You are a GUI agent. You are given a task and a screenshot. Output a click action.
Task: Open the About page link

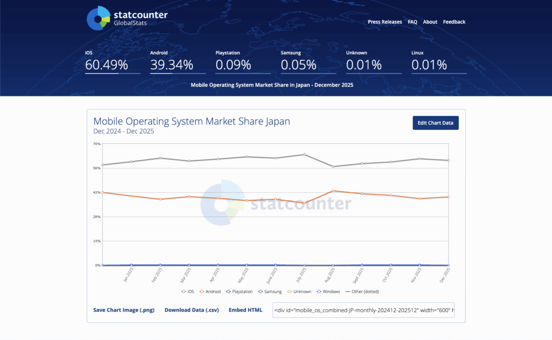tap(430, 22)
